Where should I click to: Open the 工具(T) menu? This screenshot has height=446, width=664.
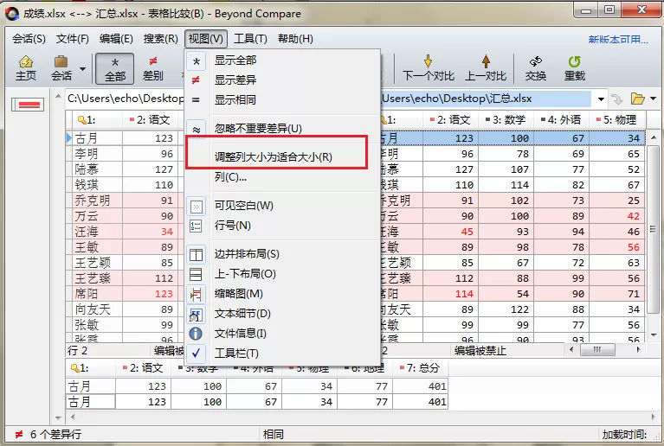click(250, 39)
